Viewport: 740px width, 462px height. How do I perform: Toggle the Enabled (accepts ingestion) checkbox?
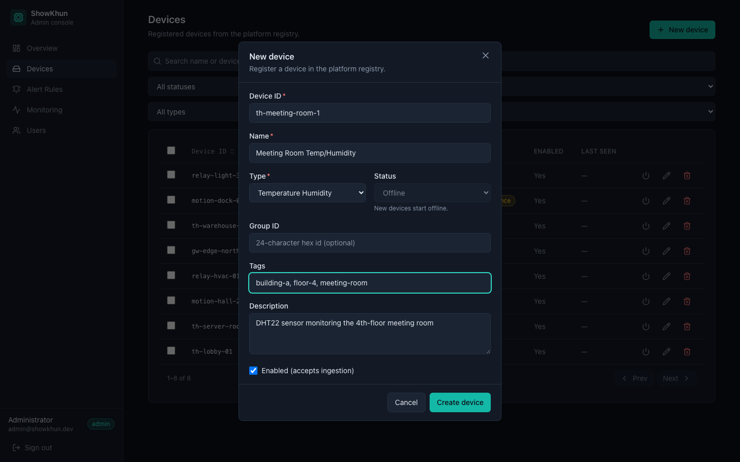tap(253, 371)
